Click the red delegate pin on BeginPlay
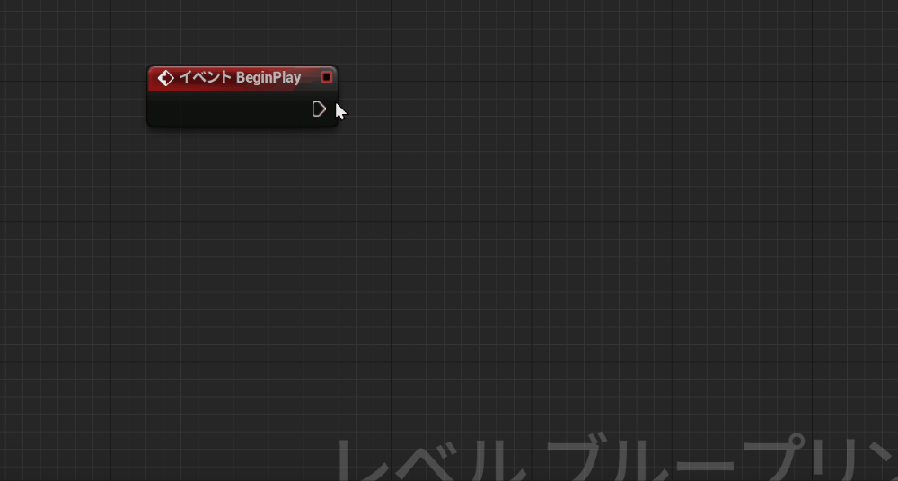Viewport: 898px width, 481px height. [x=327, y=77]
